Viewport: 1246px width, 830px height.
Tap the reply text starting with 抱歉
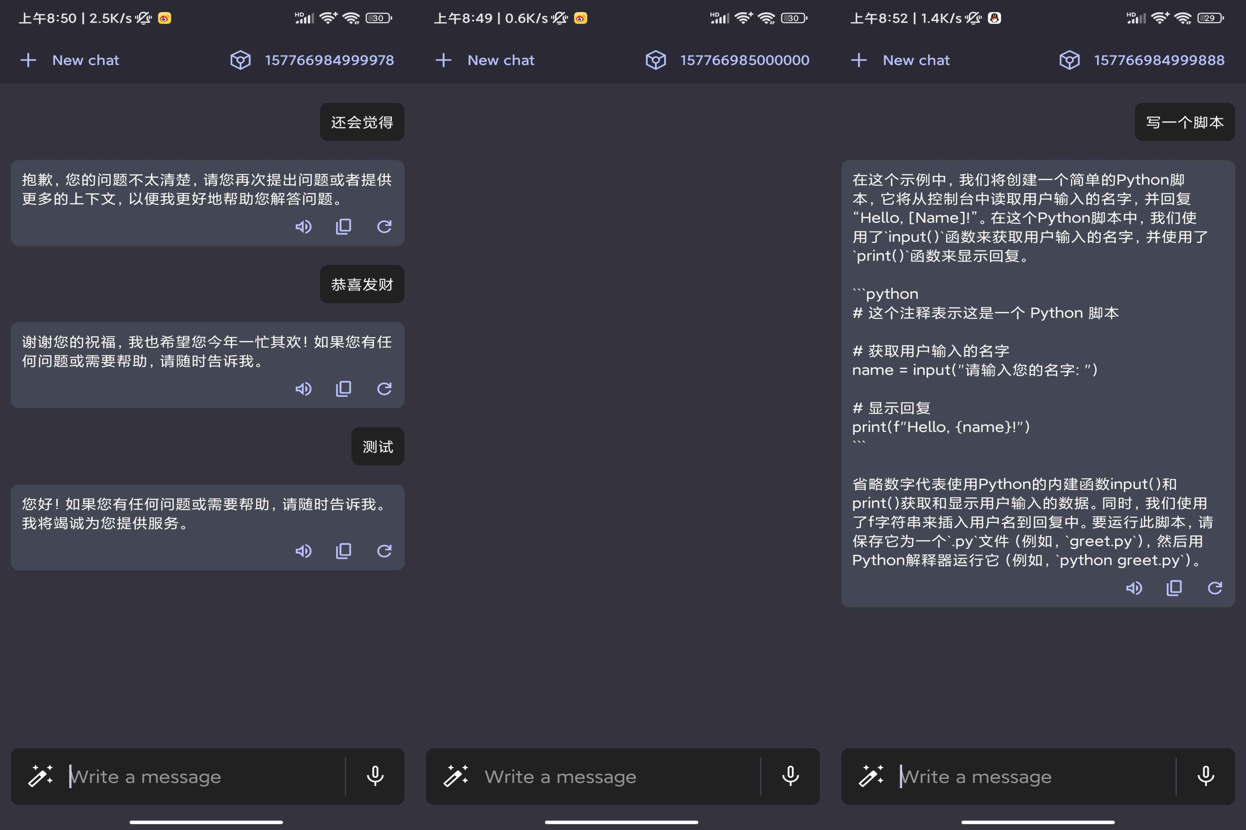point(206,190)
